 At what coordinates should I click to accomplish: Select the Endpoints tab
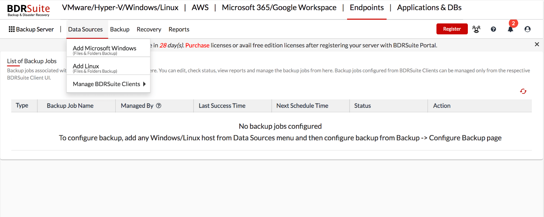click(367, 8)
